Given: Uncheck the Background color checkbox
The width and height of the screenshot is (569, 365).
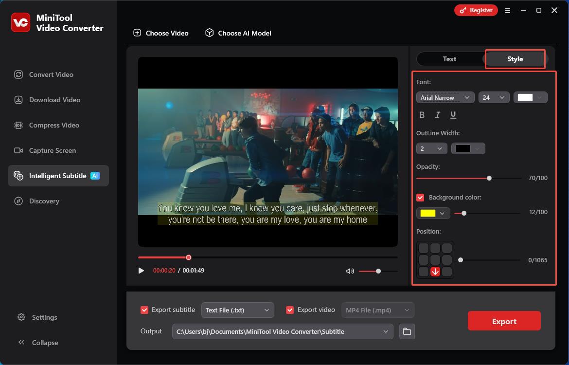Looking at the screenshot, I should pyautogui.click(x=421, y=198).
